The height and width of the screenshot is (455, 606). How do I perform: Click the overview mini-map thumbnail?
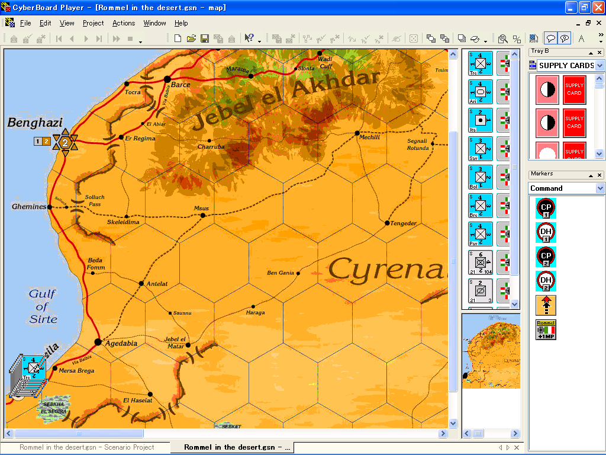tap(491, 351)
